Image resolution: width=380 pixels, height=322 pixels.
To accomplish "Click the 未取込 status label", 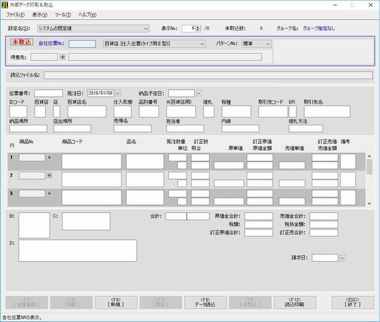I will click(x=22, y=42).
